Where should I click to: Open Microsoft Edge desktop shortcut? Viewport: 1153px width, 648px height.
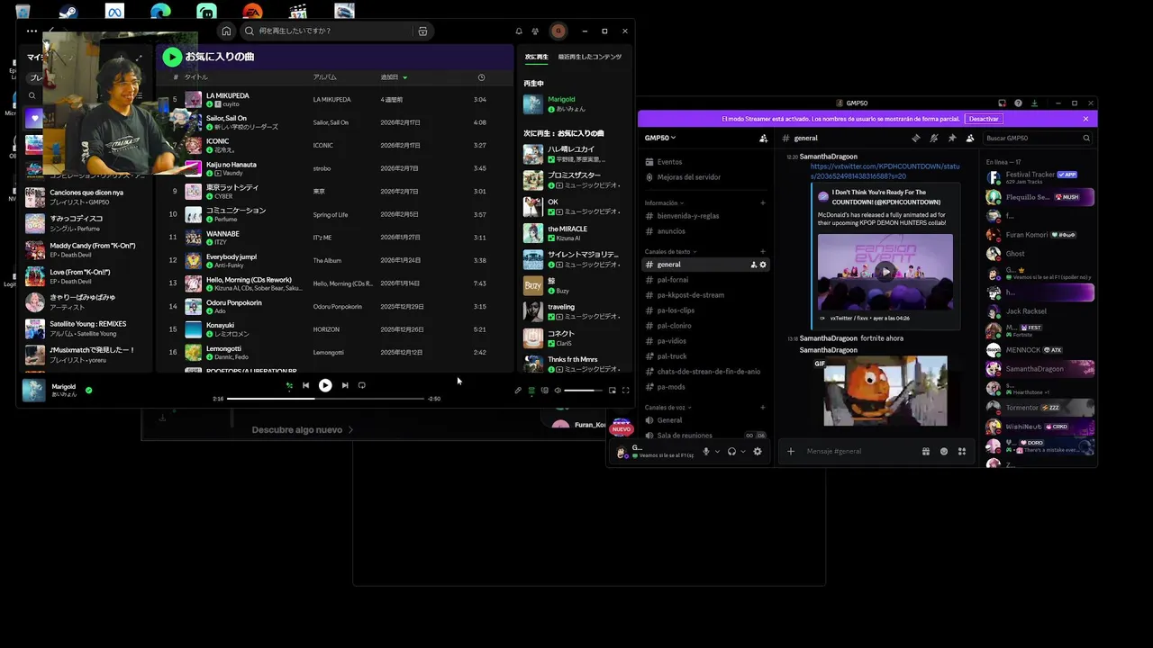pos(160,12)
